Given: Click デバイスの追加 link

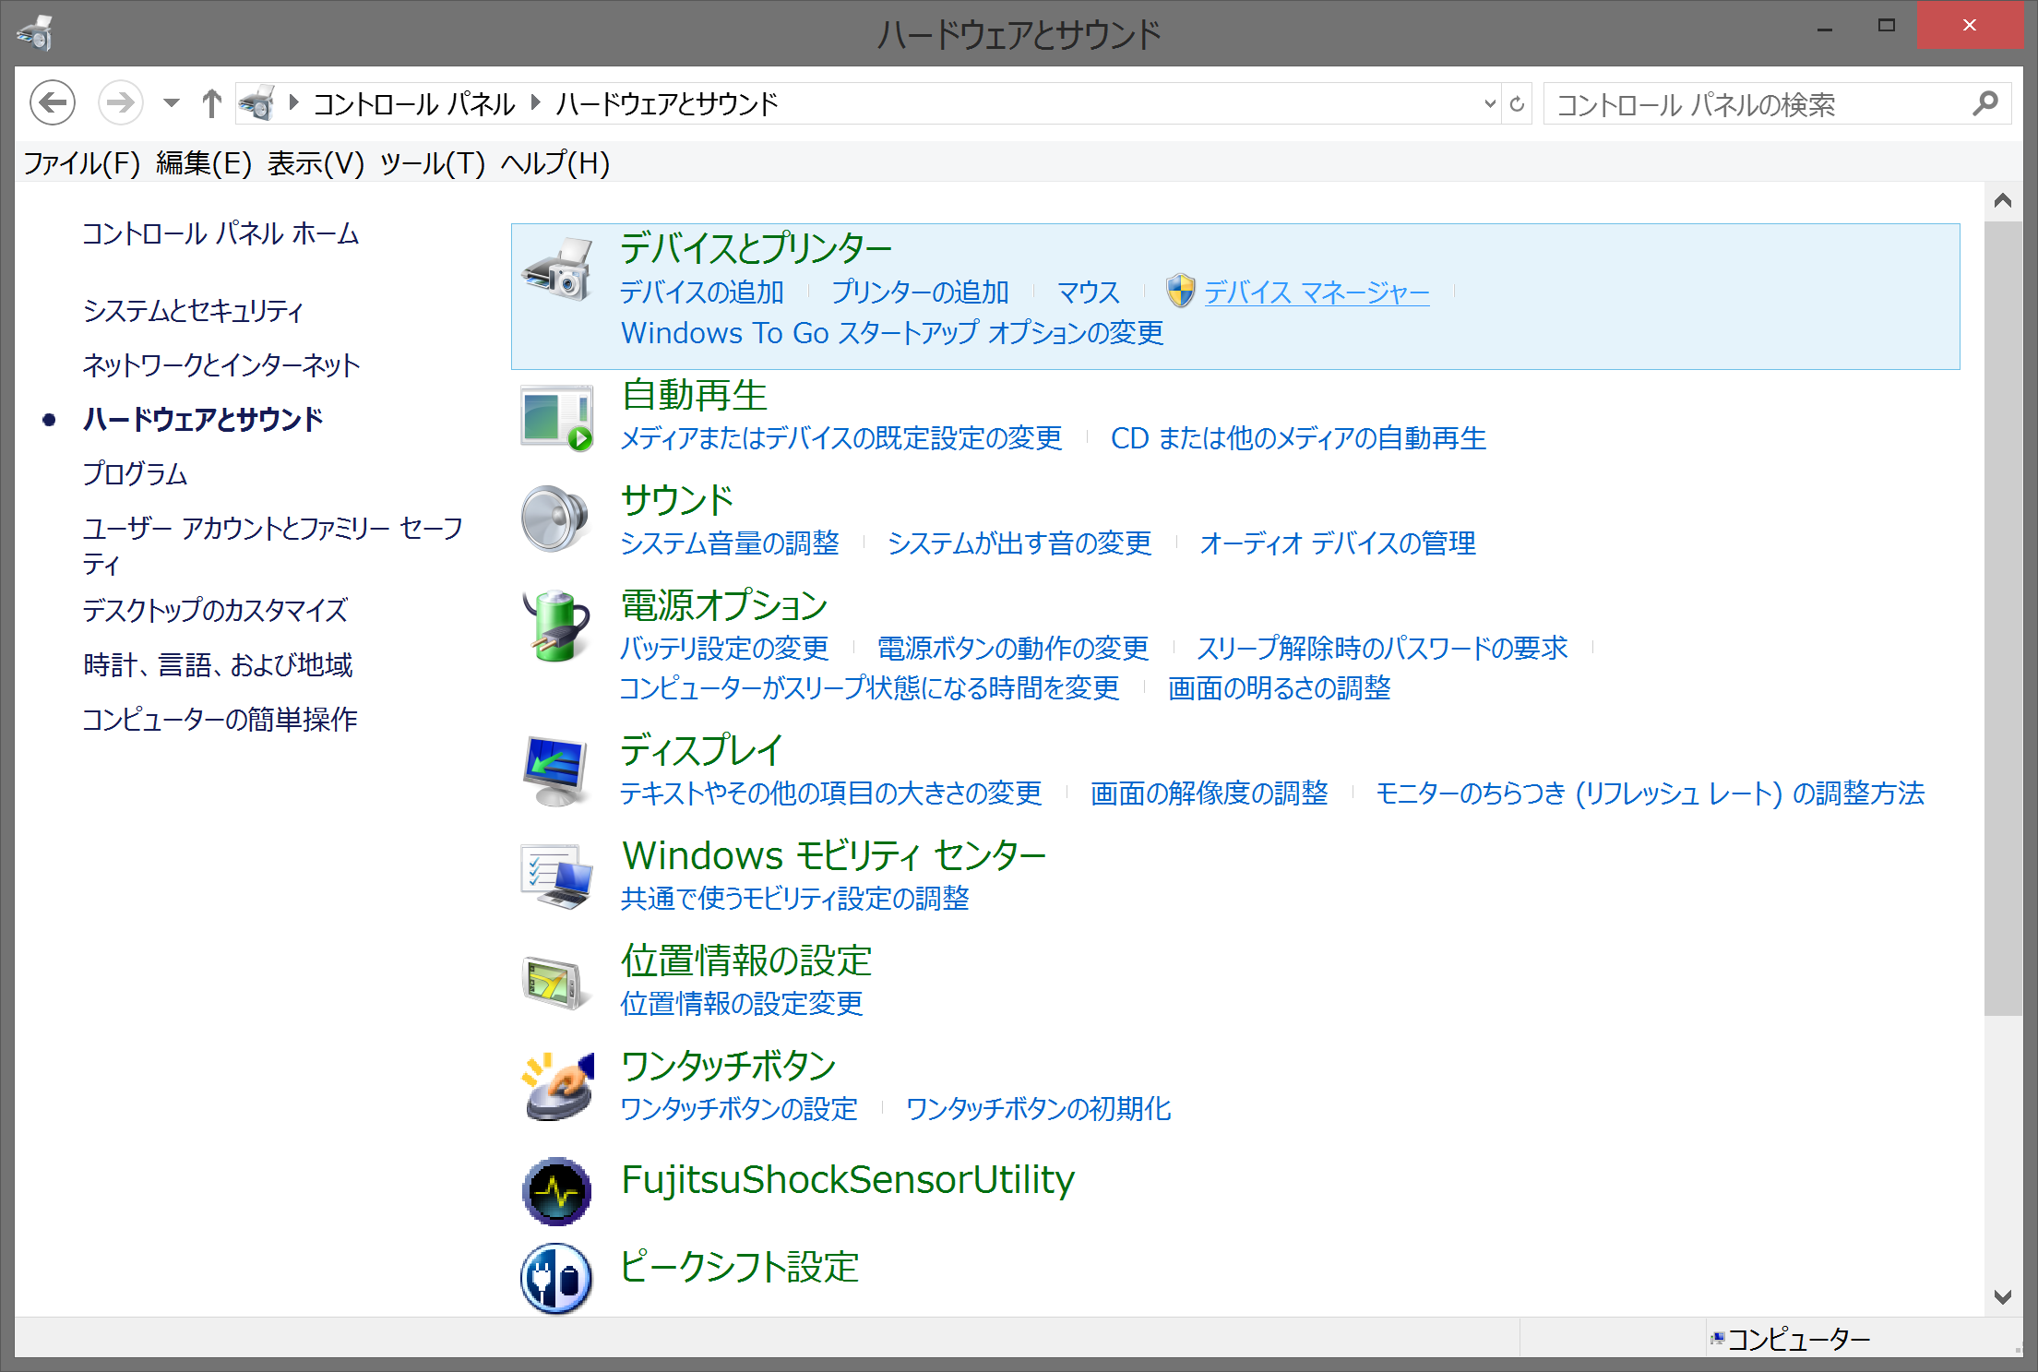Looking at the screenshot, I should (x=701, y=292).
